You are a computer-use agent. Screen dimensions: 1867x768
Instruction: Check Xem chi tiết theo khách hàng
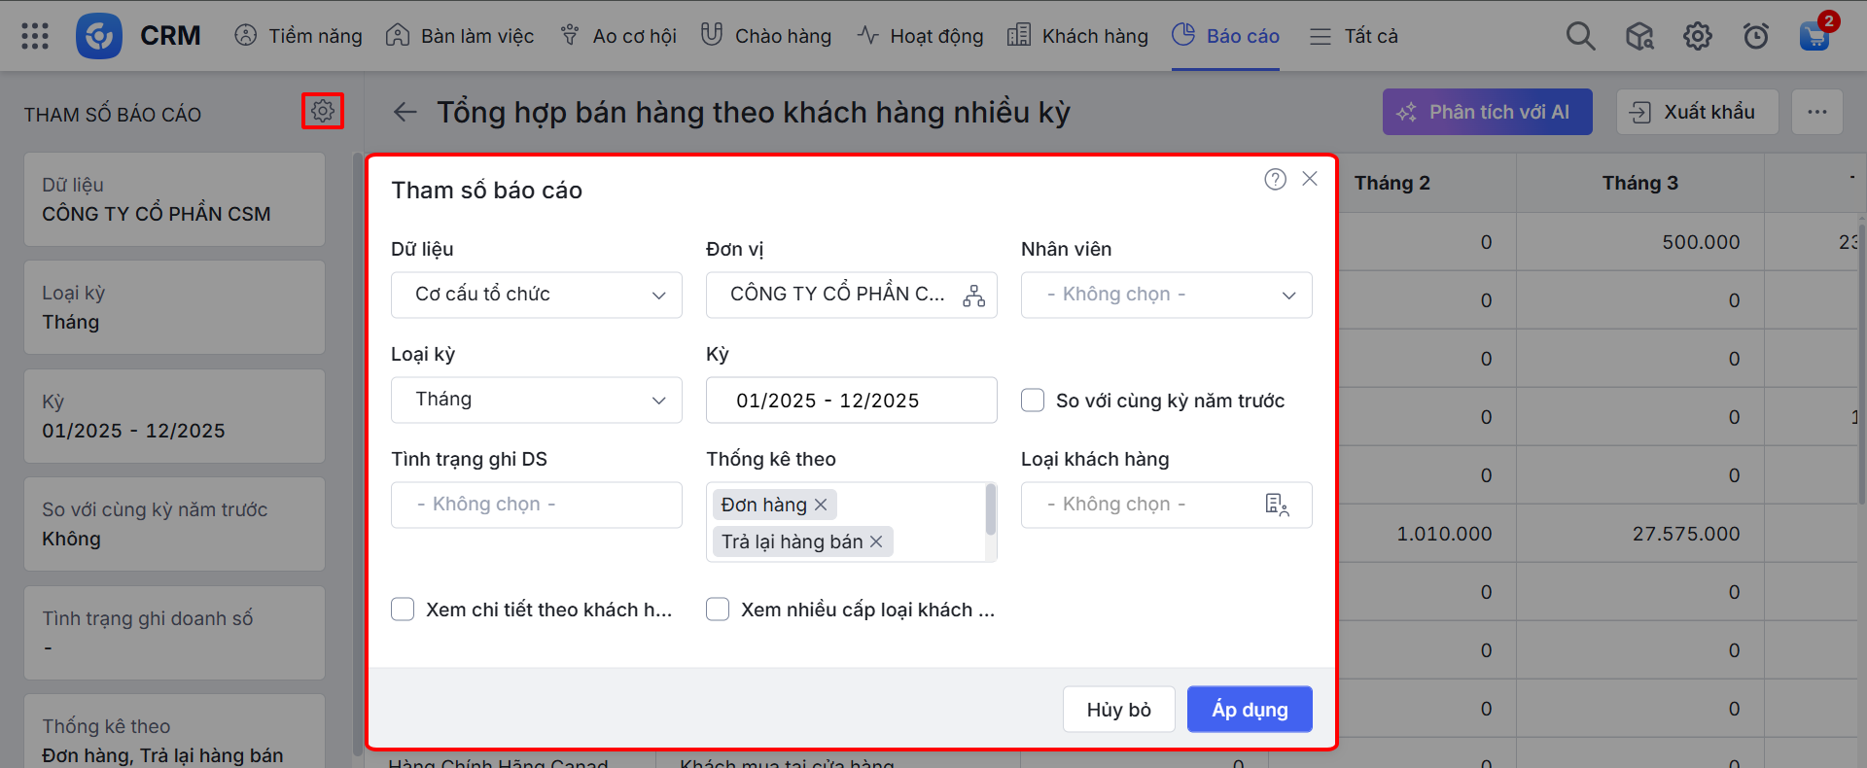[x=403, y=610]
